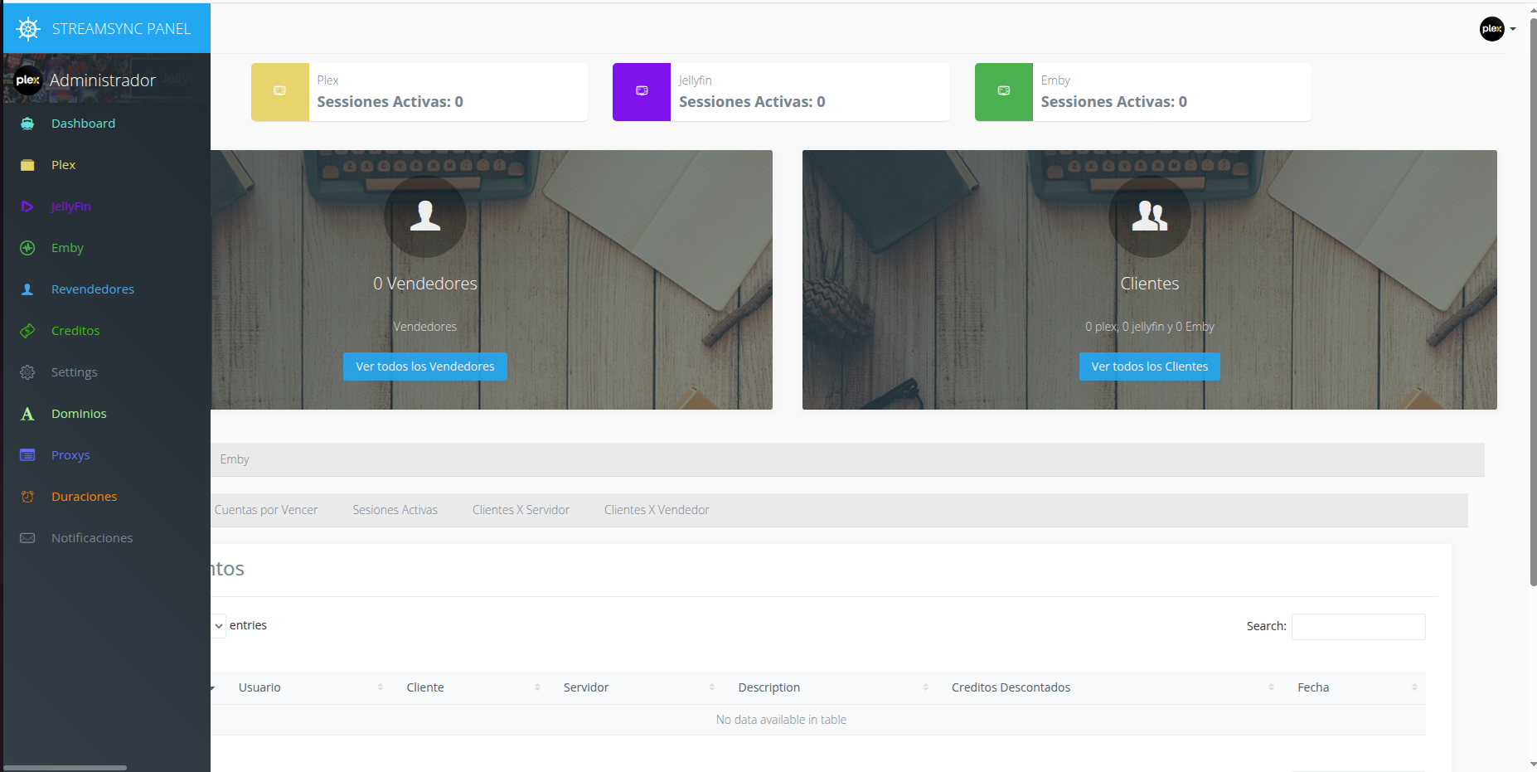Click the Emby icon in sidebar

[x=27, y=248]
